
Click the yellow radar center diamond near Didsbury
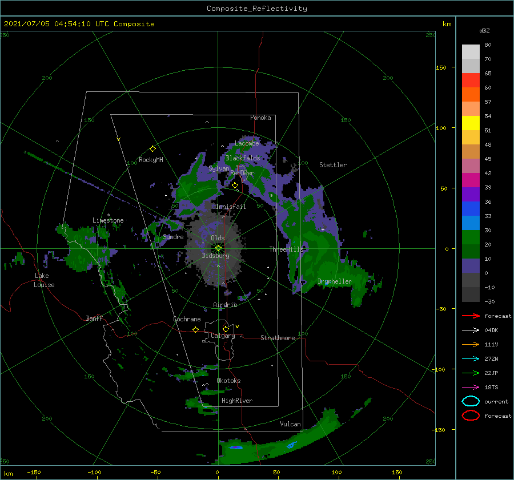pos(218,248)
